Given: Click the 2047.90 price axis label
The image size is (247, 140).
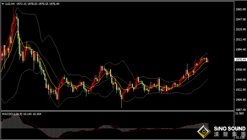Looking at the screenshot, I should click(x=241, y=19).
